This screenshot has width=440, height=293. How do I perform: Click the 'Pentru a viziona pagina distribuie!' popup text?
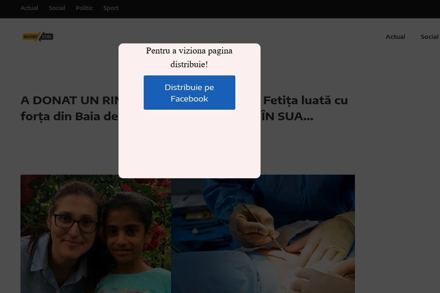(189, 58)
